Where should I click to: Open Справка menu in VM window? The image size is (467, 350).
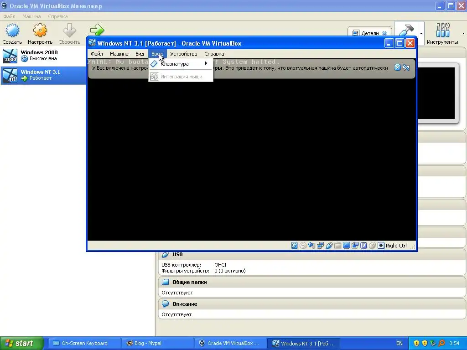[214, 54]
